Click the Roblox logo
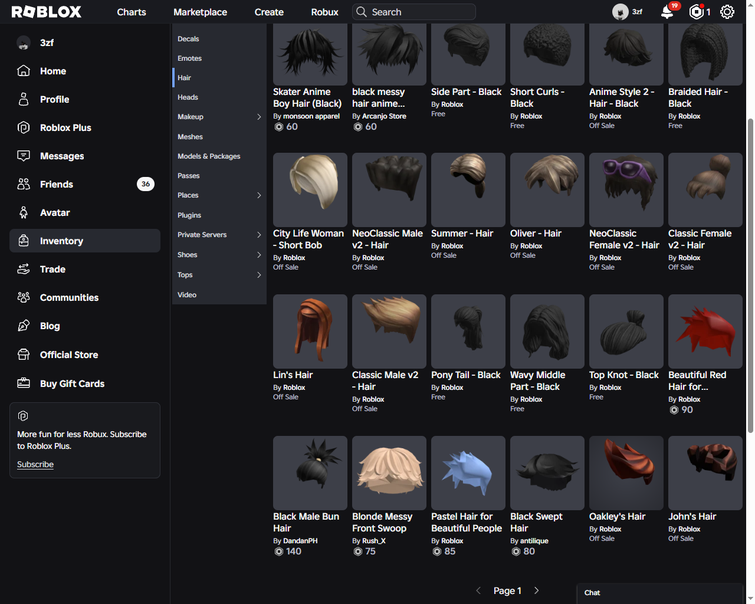This screenshot has height=604, width=755. 47,12
